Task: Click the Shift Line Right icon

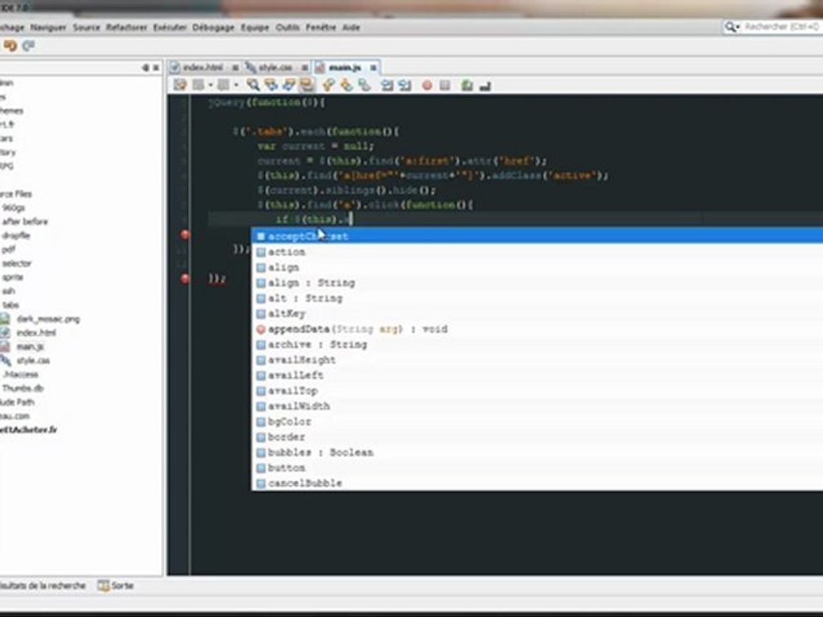Action: [x=405, y=85]
